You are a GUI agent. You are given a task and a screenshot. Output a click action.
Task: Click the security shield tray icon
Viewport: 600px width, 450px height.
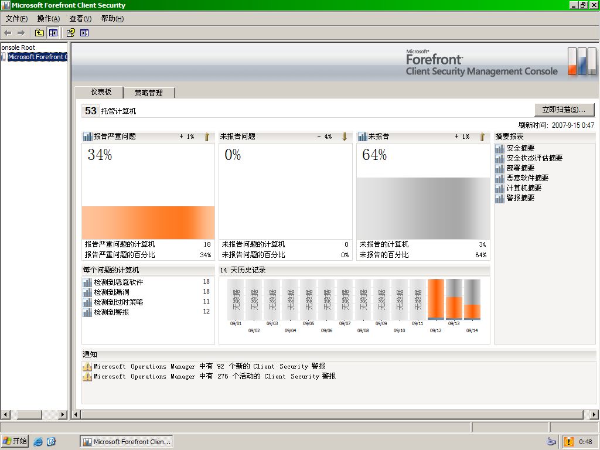coord(568,442)
